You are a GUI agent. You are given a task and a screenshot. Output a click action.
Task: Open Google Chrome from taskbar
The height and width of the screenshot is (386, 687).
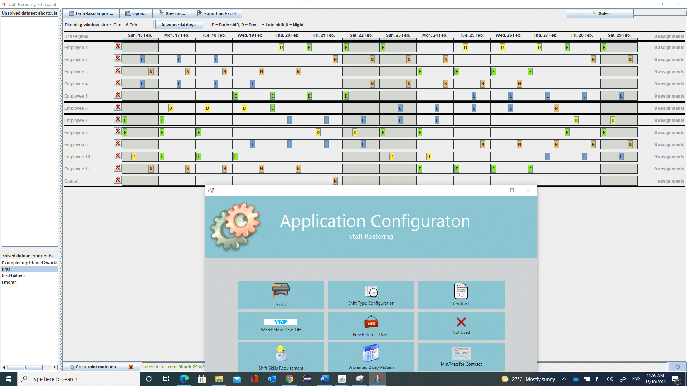289,379
